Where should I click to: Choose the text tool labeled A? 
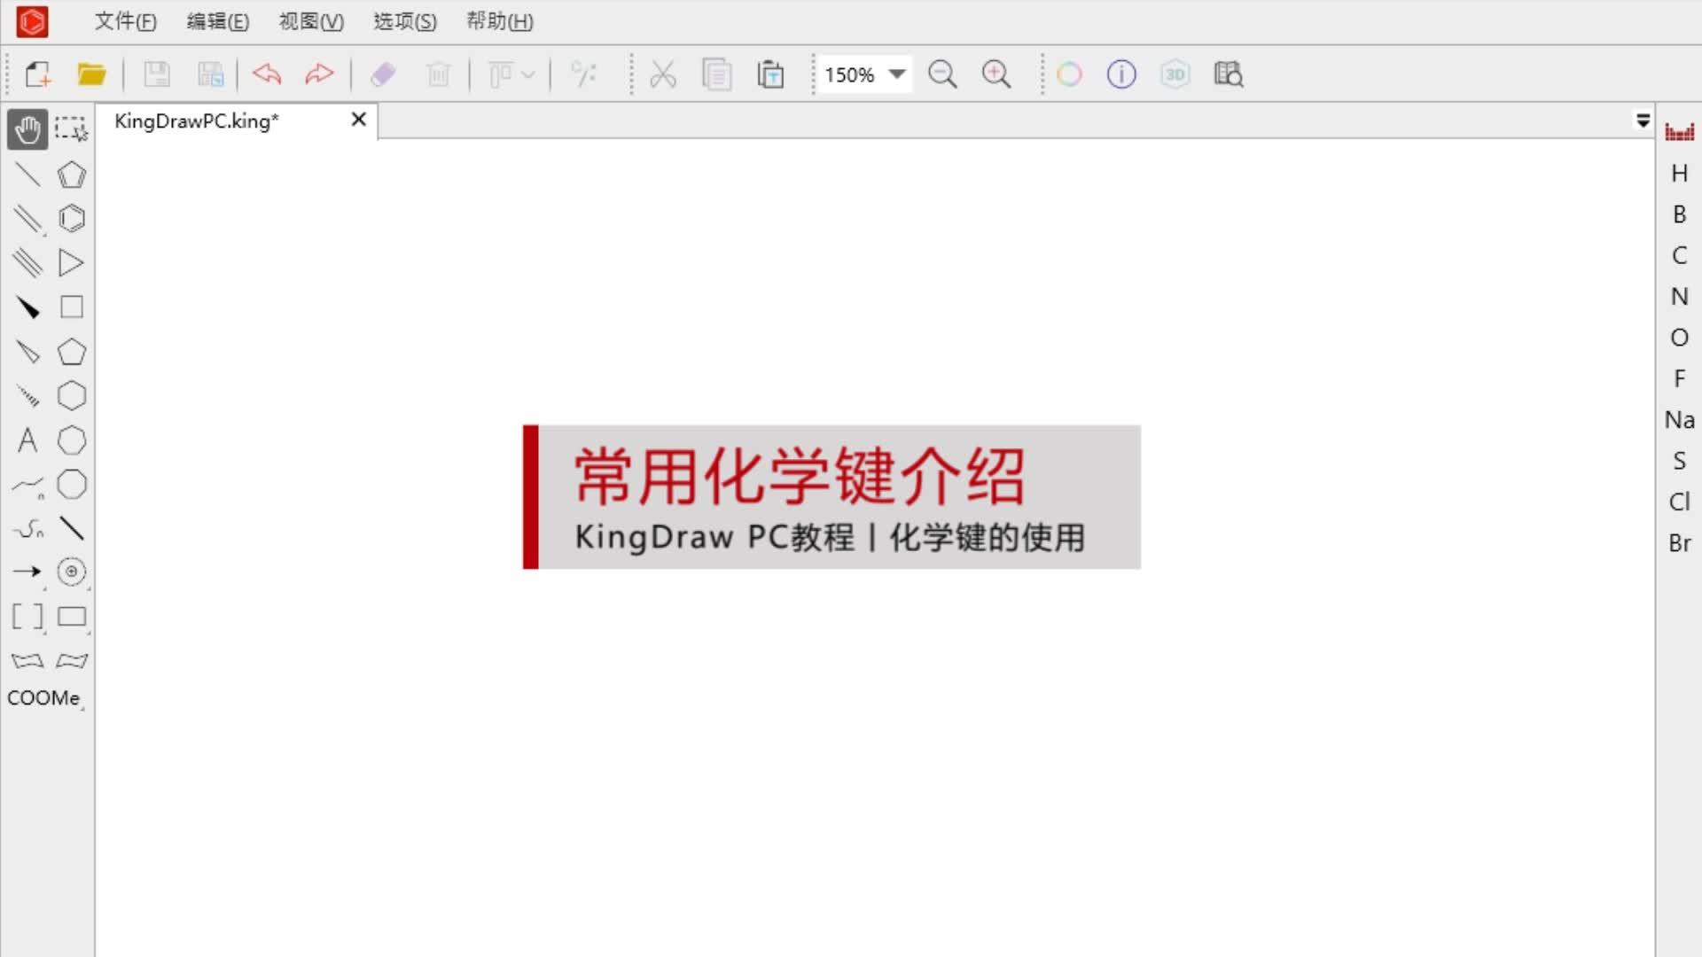[27, 440]
